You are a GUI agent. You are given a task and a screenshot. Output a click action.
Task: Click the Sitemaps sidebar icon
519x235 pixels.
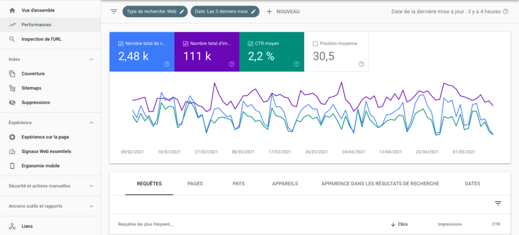pyautogui.click(x=12, y=88)
